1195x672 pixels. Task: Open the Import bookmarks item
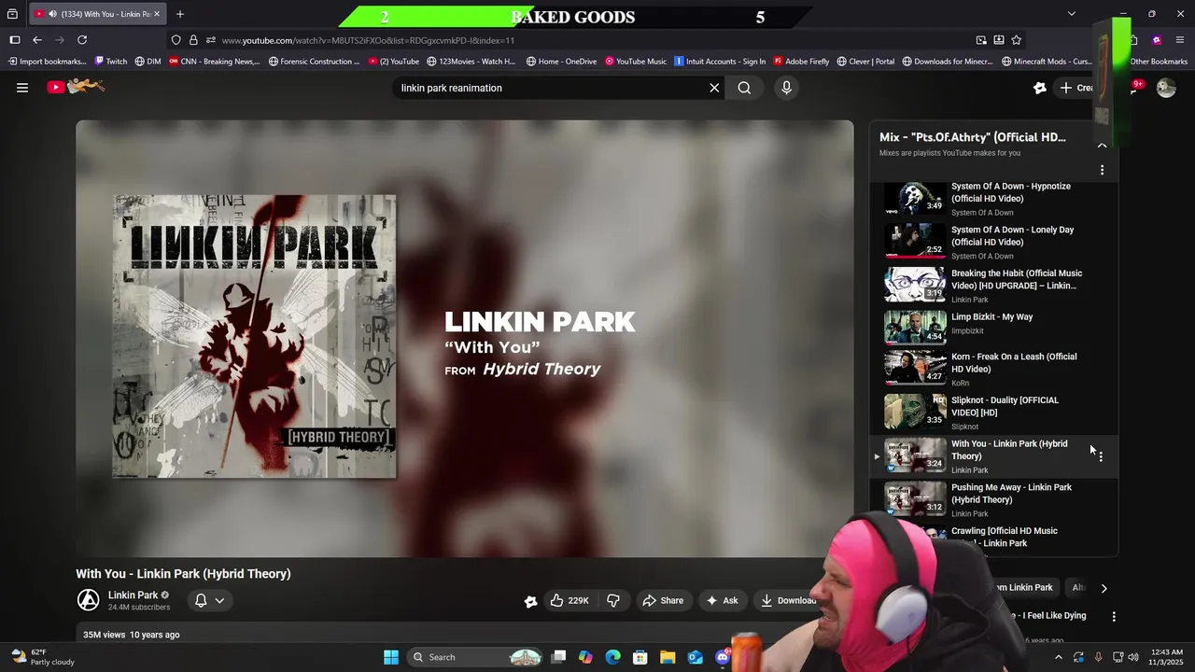[47, 62]
